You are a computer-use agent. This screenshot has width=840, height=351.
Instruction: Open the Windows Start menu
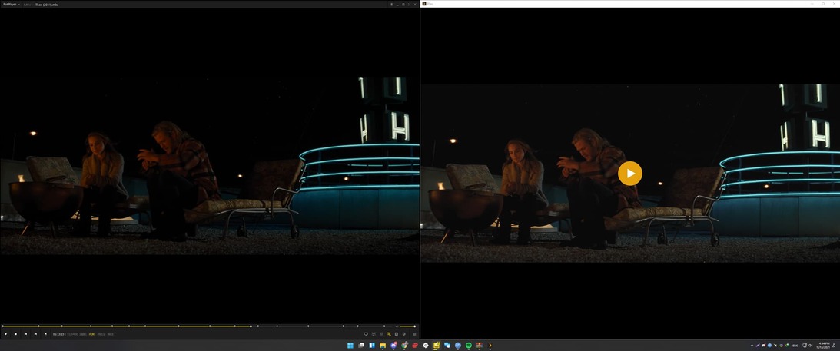tap(350, 345)
